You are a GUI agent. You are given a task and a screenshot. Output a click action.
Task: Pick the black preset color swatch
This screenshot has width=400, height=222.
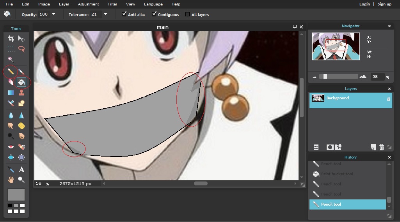pos(10,206)
